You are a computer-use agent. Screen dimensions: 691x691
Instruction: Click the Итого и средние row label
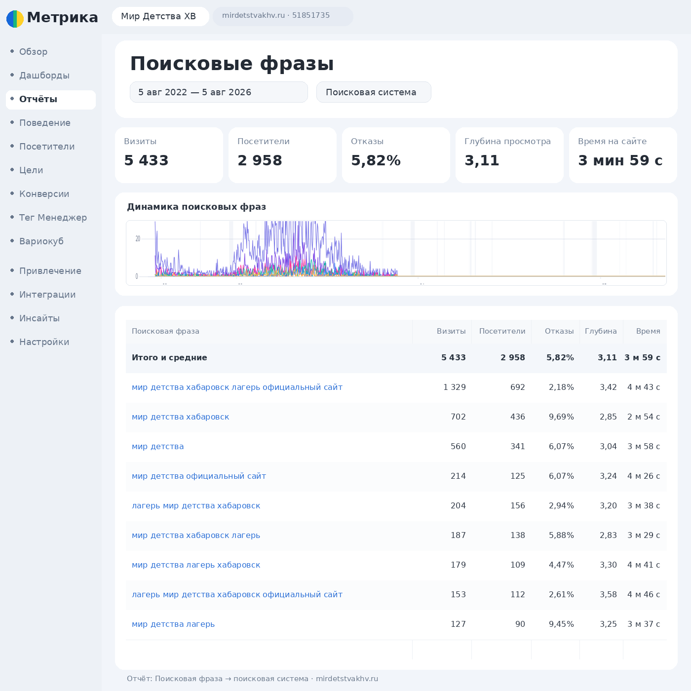coord(169,358)
